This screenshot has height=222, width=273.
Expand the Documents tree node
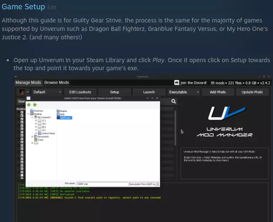(32, 137)
